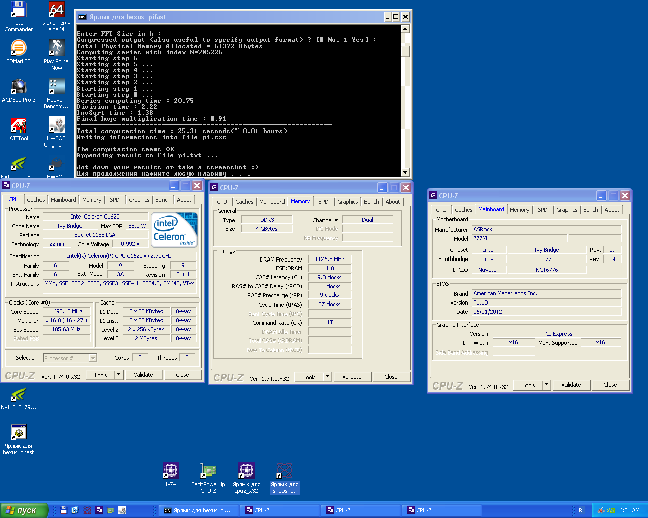Open Tools dropdown arrow in Memory tab window
The image size is (648, 518).
coord(328,377)
